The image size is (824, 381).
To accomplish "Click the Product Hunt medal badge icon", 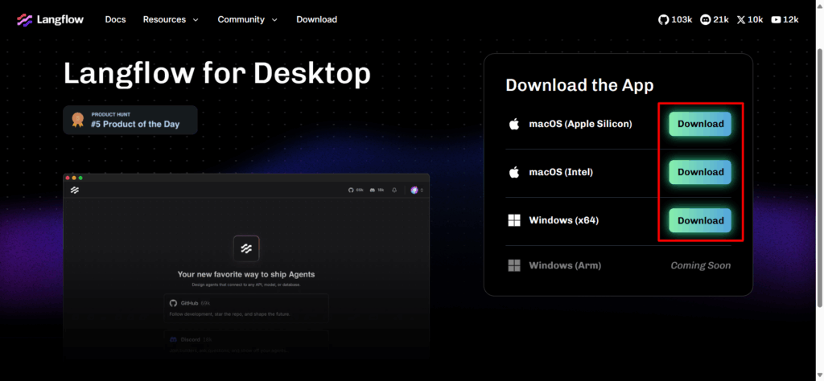I will coord(77,120).
